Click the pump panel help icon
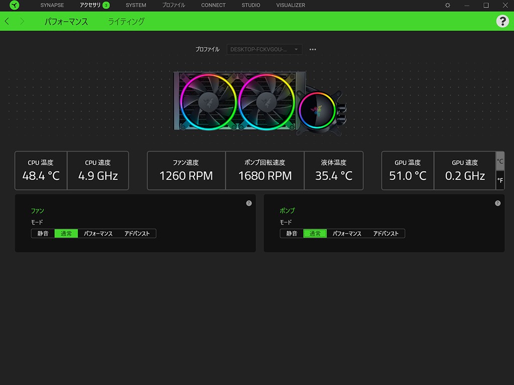Screen dimensions: 514x385 click(x=497, y=203)
